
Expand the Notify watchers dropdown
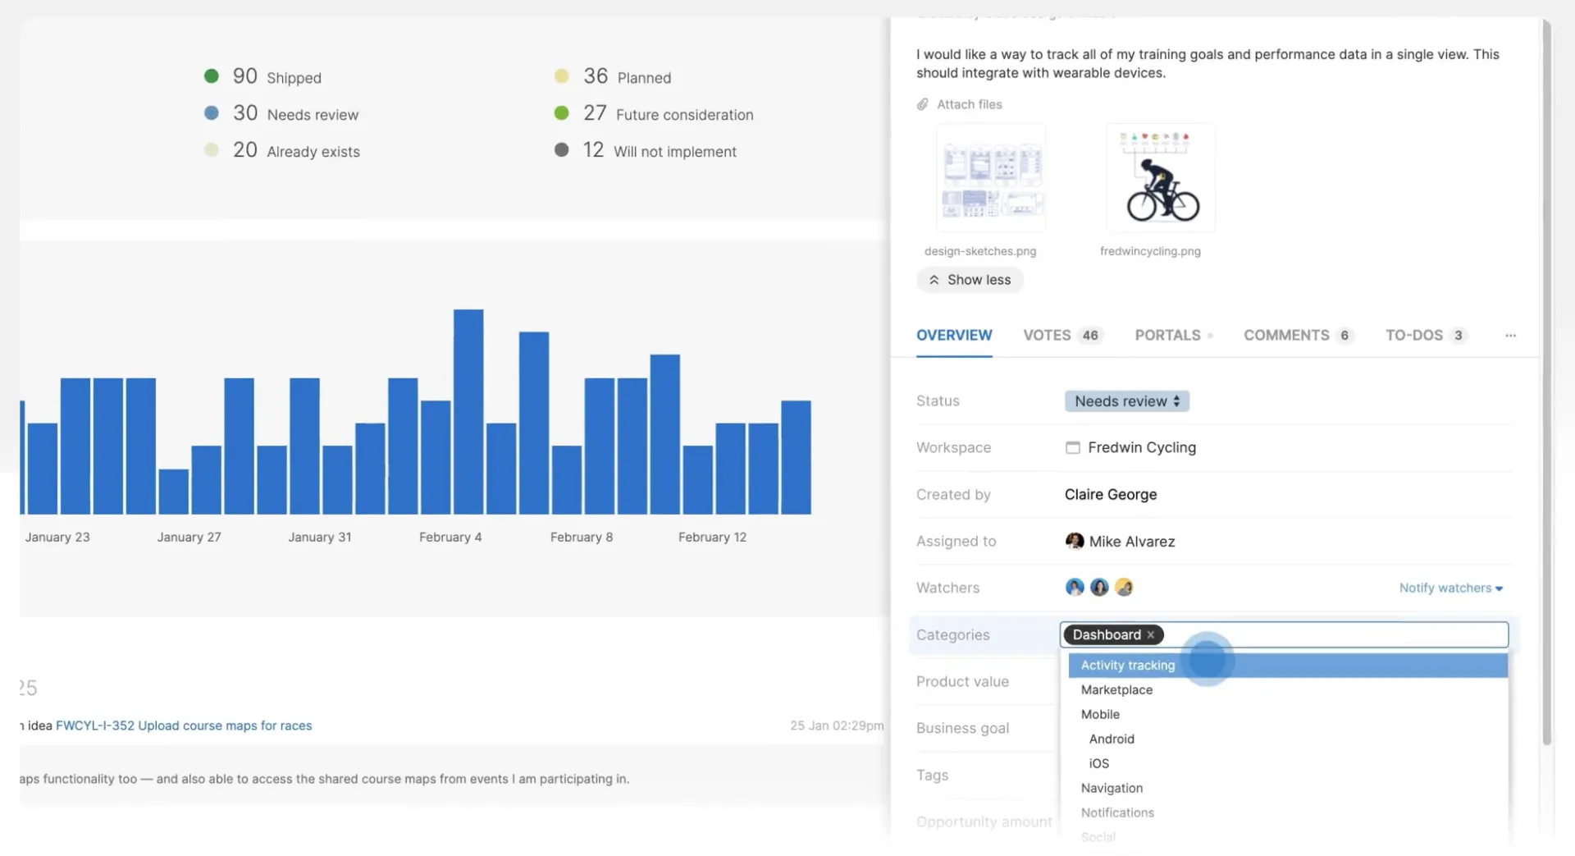click(1450, 588)
